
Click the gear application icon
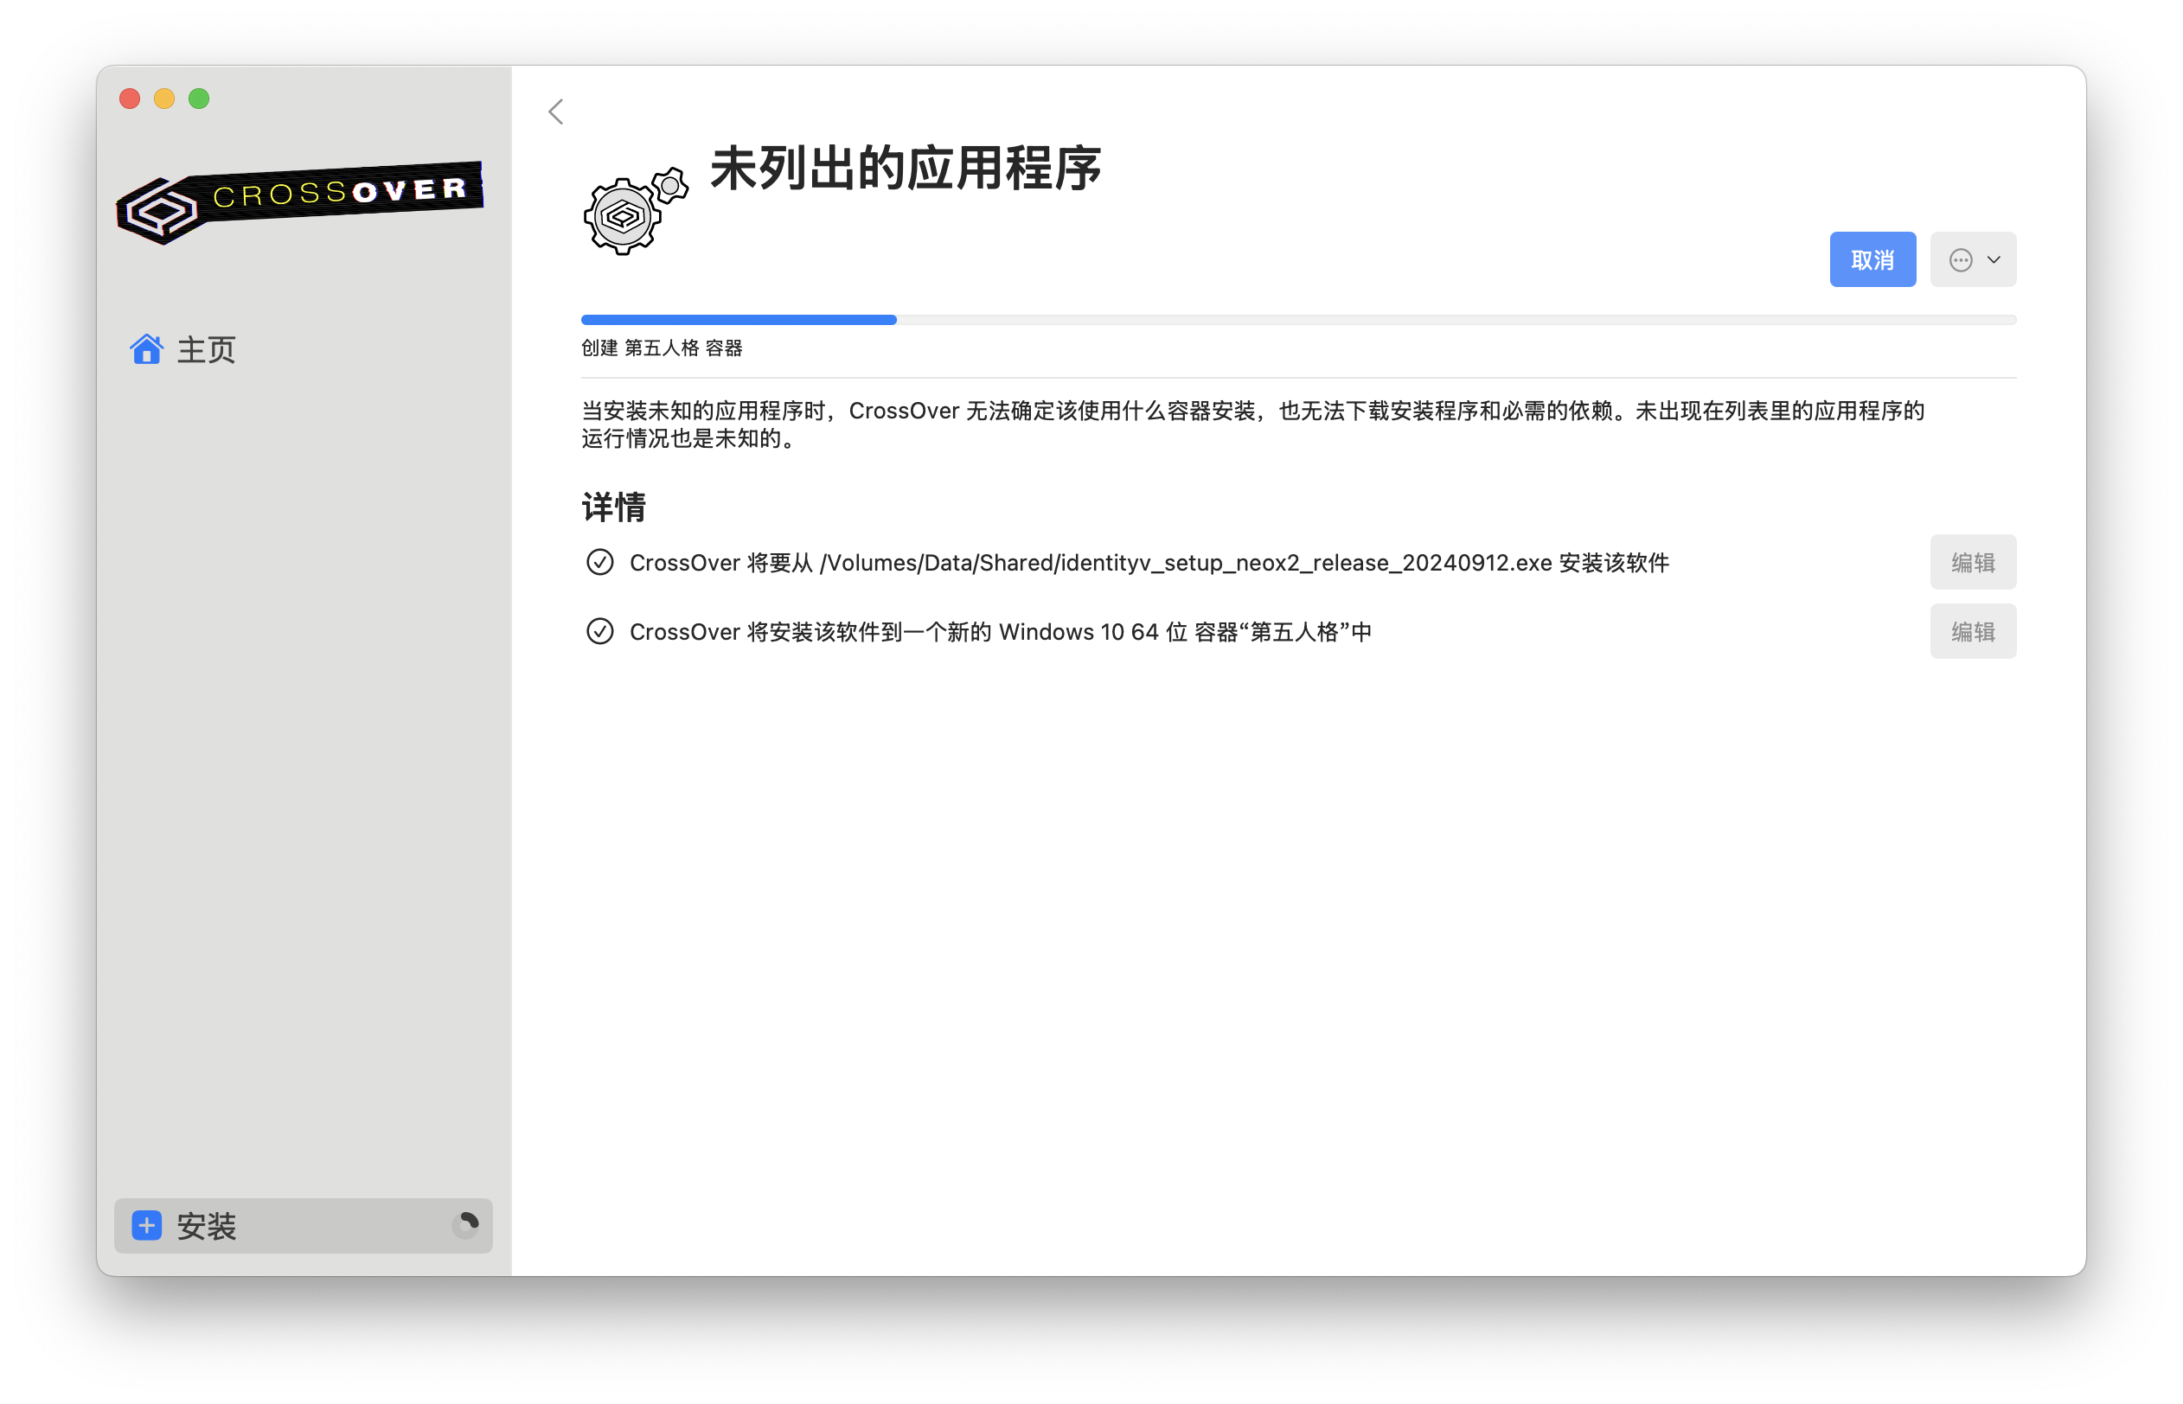636,211
